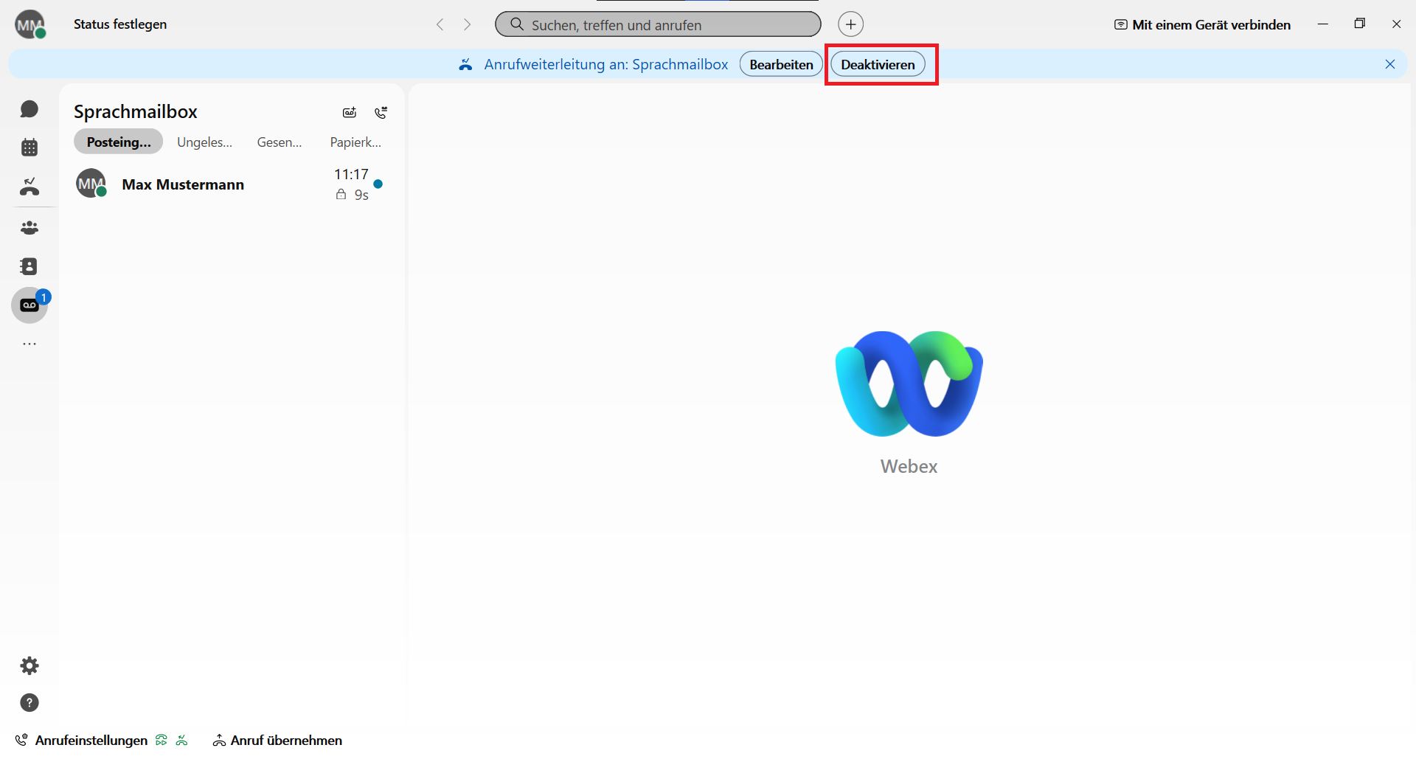The image size is (1416, 759).
Task: Open the Meetings calendar icon
Action: pyautogui.click(x=29, y=148)
